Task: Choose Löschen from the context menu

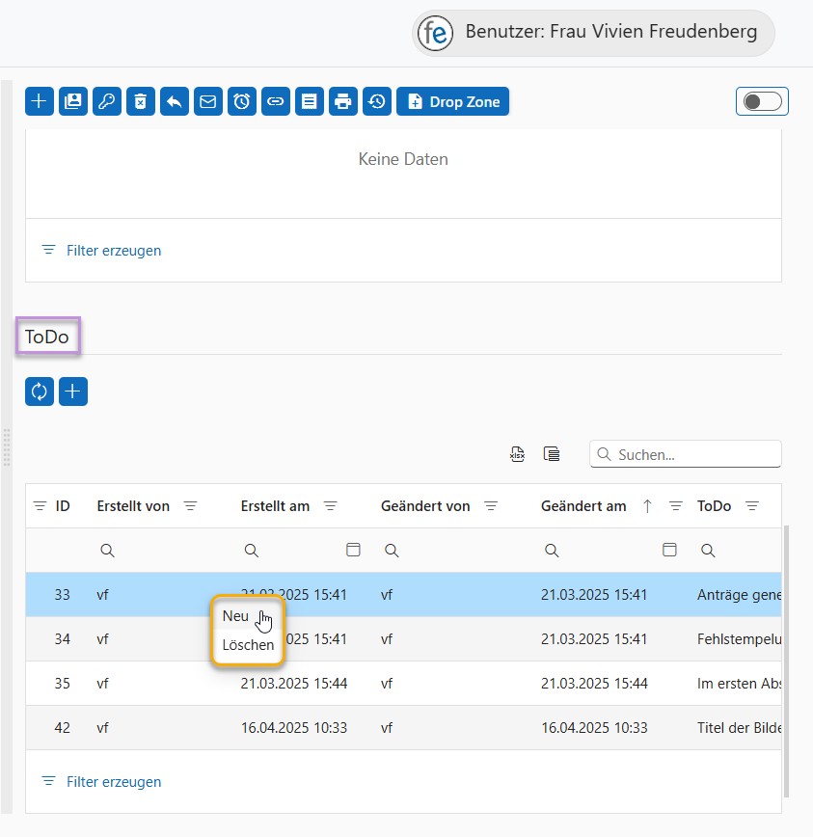Action: (248, 645)
